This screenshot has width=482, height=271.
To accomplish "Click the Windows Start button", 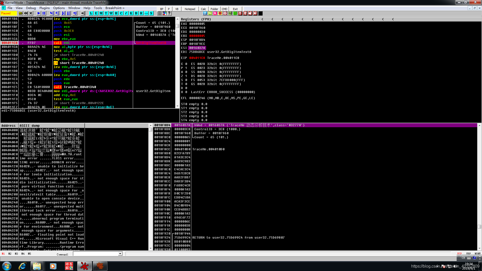I will point(7,266).
